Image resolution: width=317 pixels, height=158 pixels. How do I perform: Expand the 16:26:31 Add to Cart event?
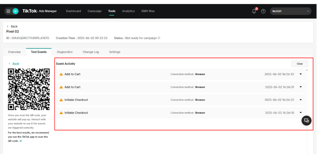pyautogui.click(x=301, y=87)
